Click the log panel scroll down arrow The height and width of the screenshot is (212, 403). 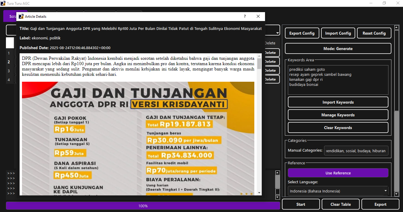tap(278, 197)
